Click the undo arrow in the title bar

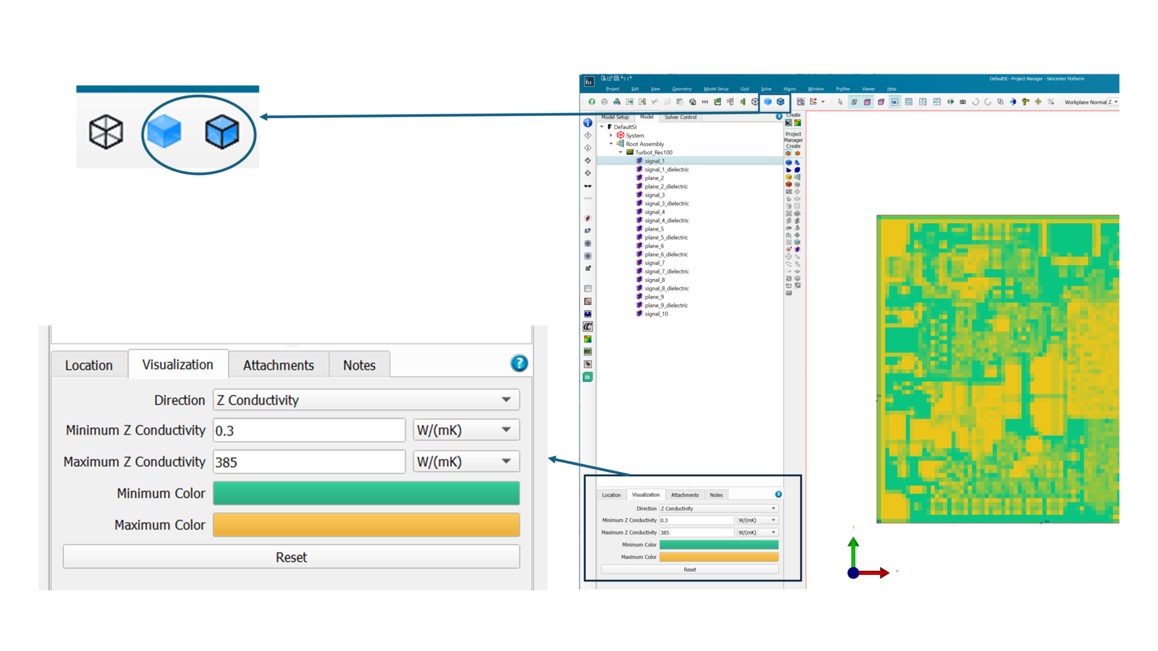pyautogui.click(x=623, y=79)
